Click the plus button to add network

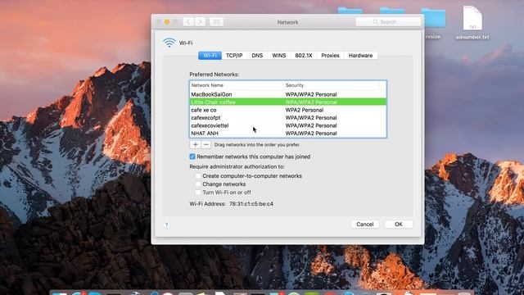tap(195, 144)
